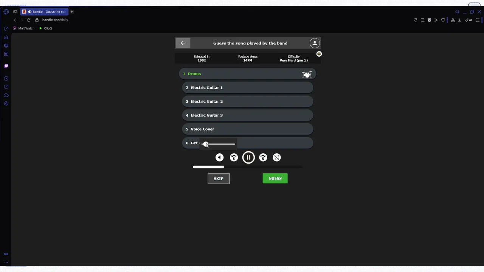
Task: Adjust the volume slider handle
Action: tap(205, 144)
